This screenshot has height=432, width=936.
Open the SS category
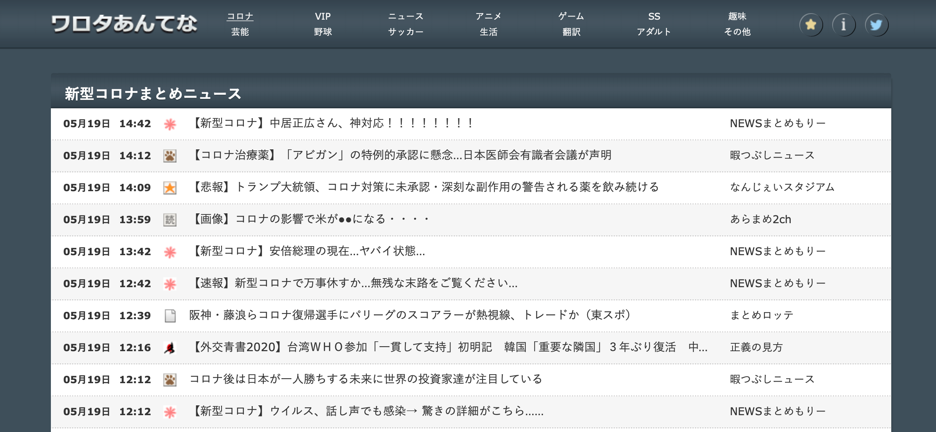tap(654, 16)
